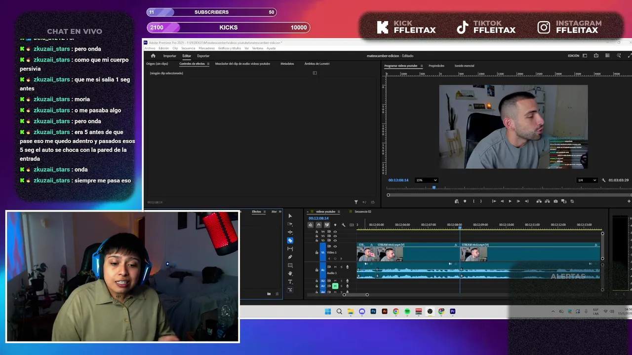The height and width of the screenshot is (355, 632).
Task: Click the Exportar header button
Action: (x=203, y=56)
